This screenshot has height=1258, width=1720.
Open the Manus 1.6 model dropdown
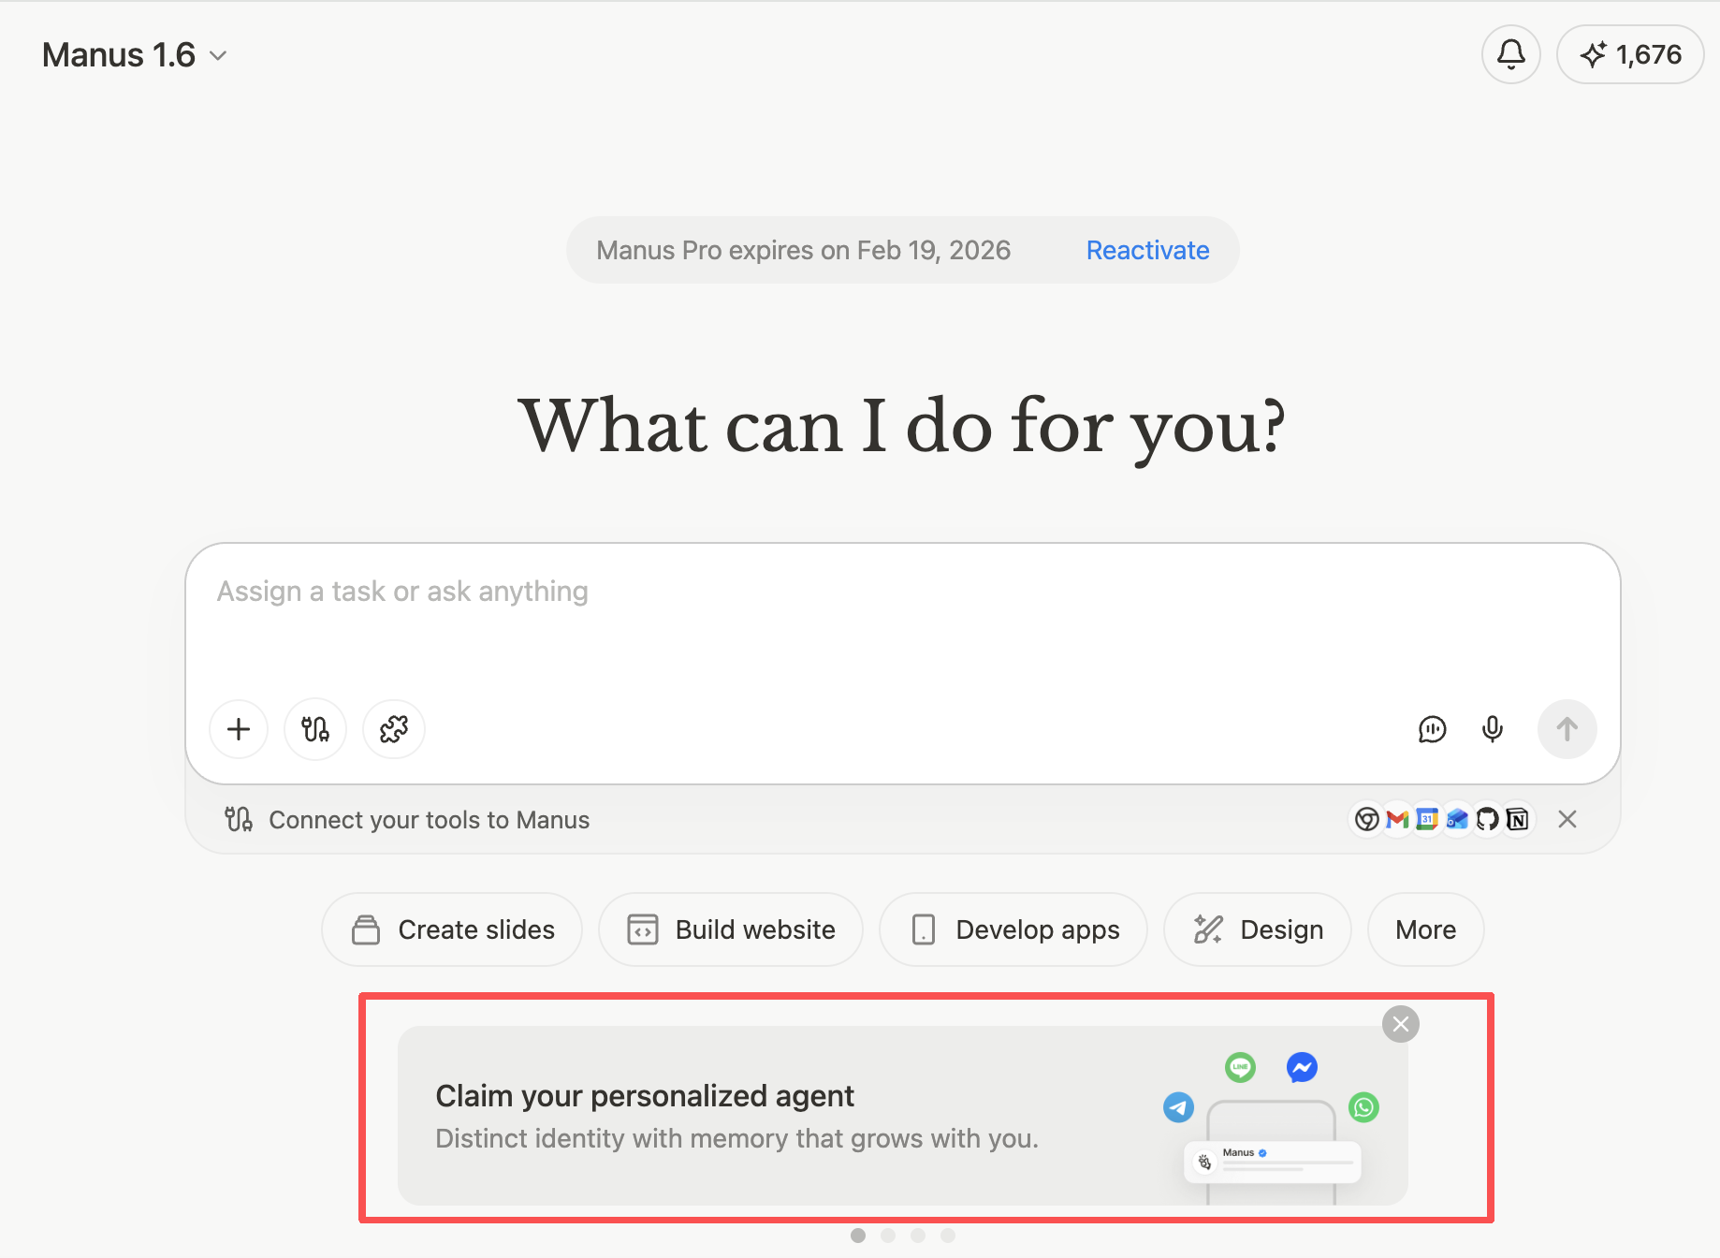(135, 55)
